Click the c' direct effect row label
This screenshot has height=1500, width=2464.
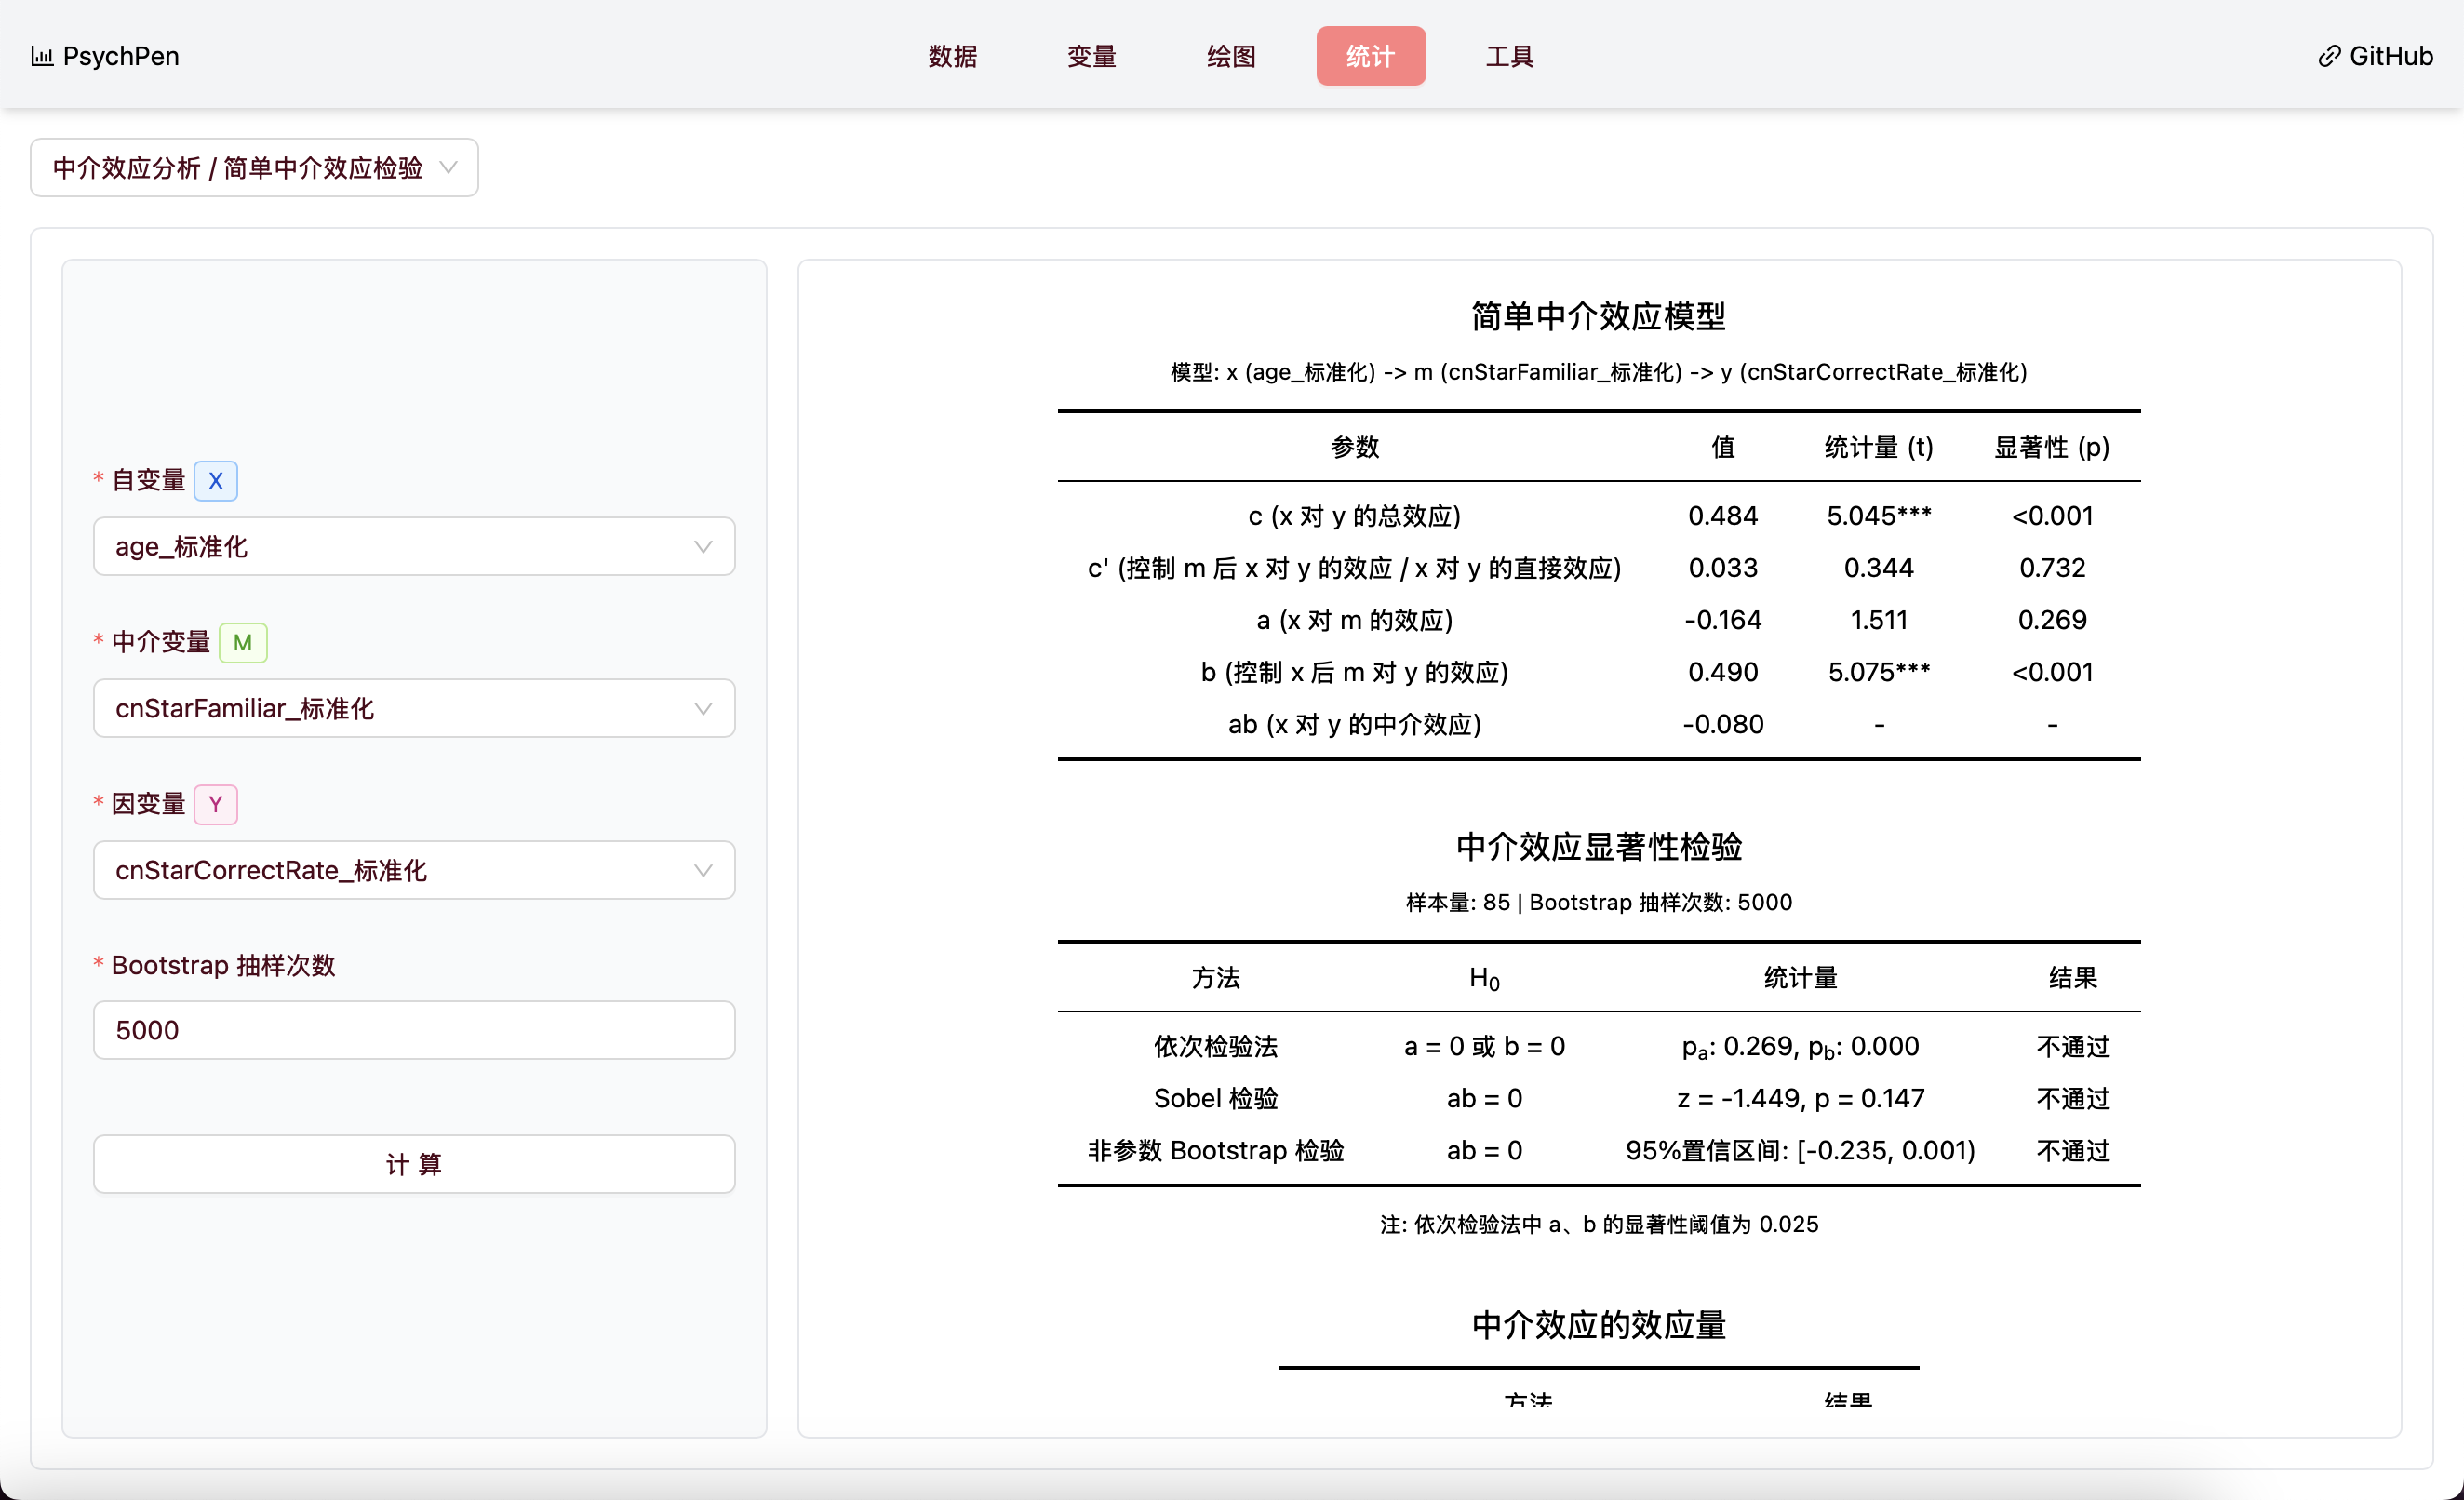click(1354, 568)
